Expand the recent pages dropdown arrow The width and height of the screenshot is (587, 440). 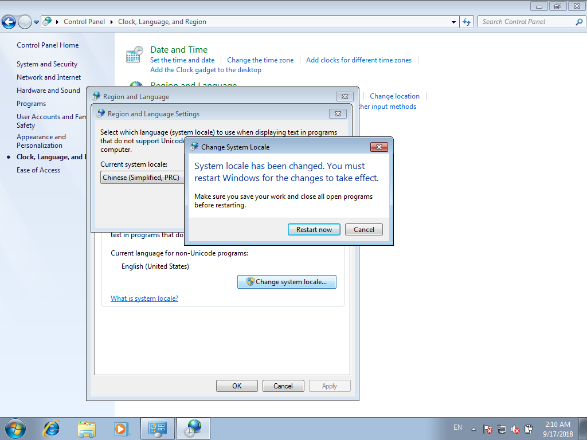[36, 22]
